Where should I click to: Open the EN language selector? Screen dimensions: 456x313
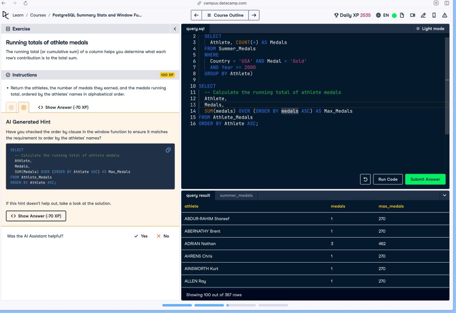(x=383, y=15)
